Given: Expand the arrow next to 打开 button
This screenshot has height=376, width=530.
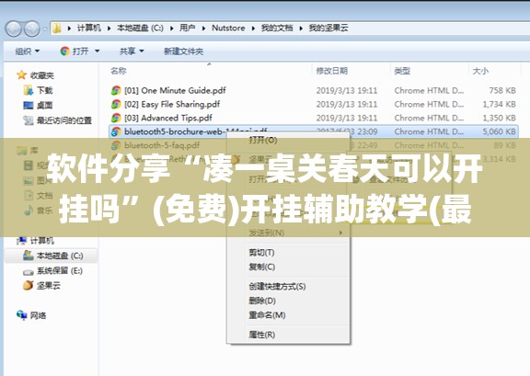Looking at the screenshot, I should click(x=97, y=51).
